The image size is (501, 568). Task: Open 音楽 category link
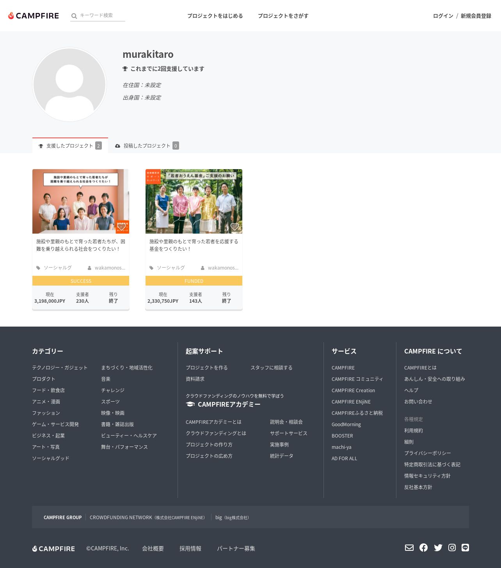coord(106,379)
